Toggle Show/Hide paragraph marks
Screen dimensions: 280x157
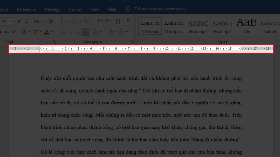(128, 22)
